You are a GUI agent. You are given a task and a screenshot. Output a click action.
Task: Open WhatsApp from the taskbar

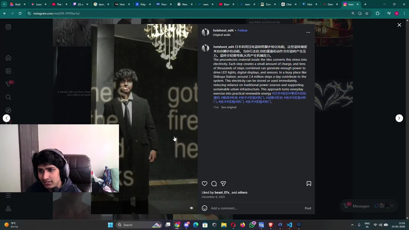pos(252,225)
